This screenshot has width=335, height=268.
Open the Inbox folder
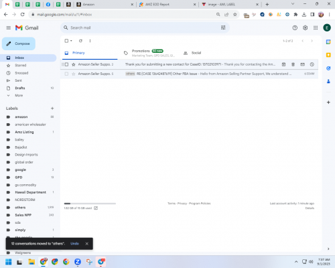pos(28,58)
